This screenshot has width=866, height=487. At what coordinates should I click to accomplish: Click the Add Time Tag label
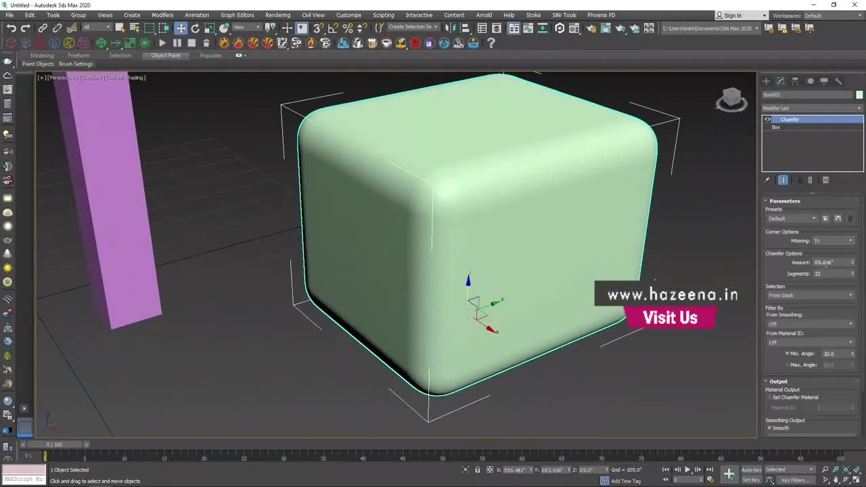(626, 481)
